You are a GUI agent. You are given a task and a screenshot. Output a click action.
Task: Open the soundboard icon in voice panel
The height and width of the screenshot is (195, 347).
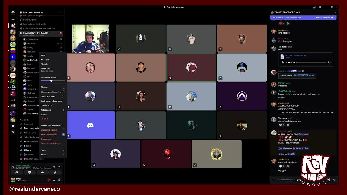click(55, 172)
